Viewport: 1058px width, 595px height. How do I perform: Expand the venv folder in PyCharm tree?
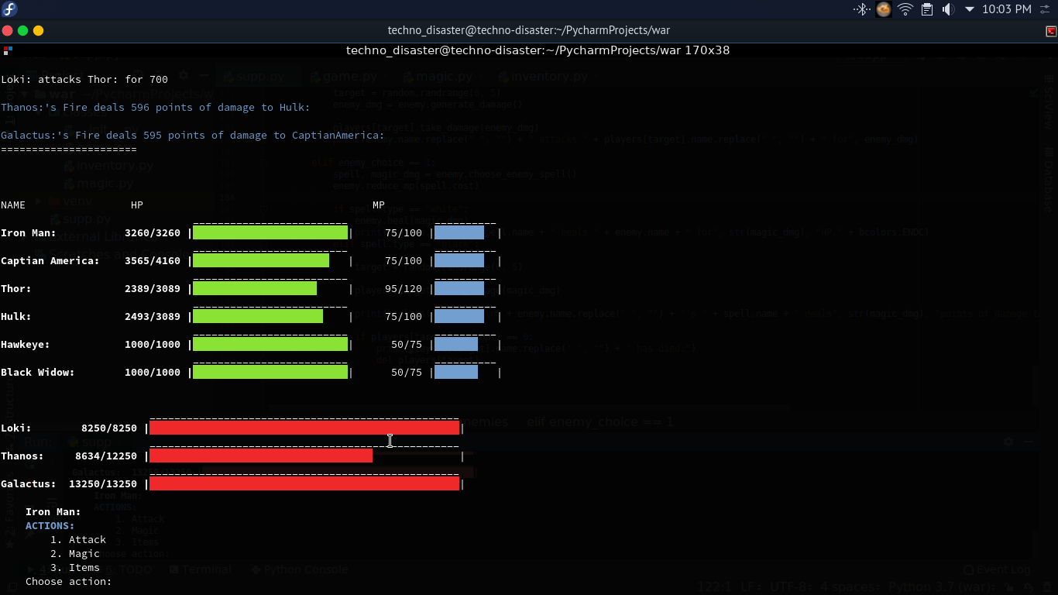point(39,201)
